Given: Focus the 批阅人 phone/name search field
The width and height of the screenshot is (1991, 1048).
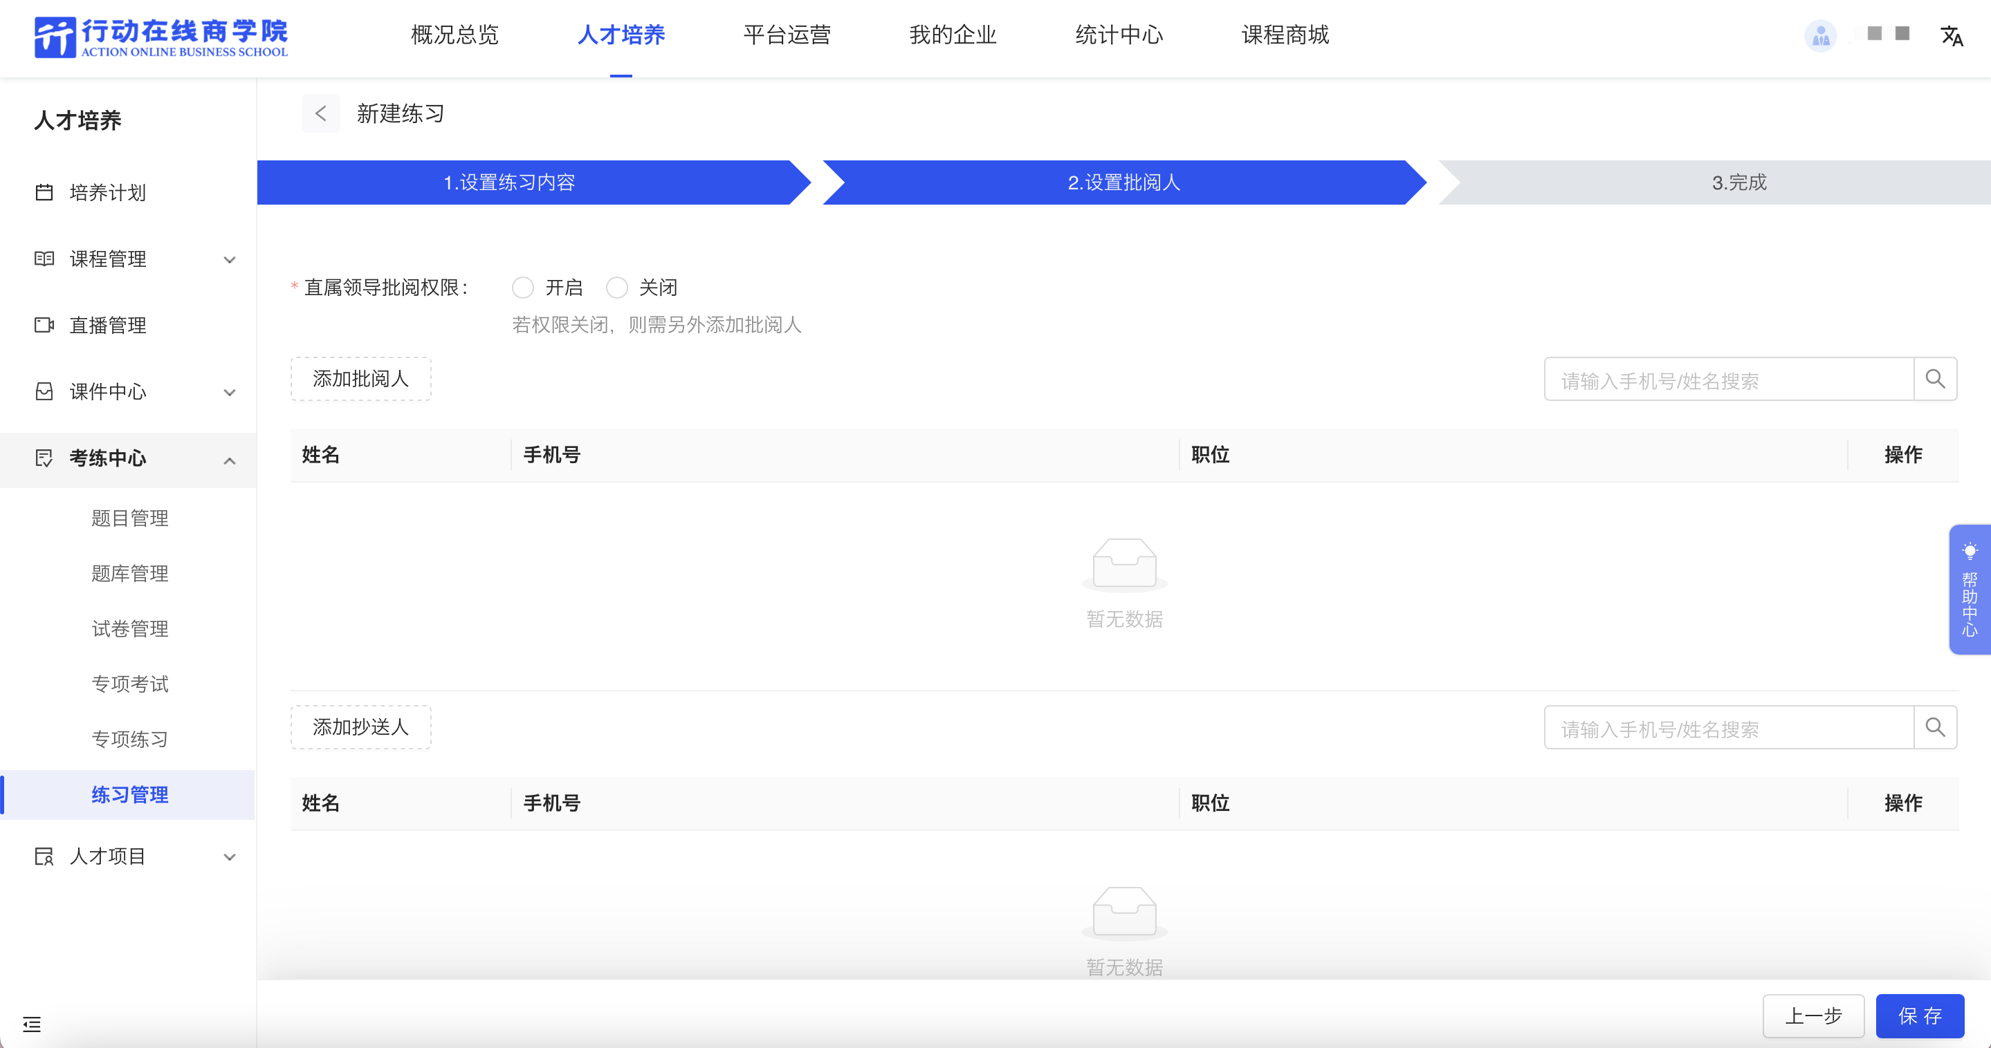Looking at the screenshot, I should pyautogui.click(x=1729, y=378).
